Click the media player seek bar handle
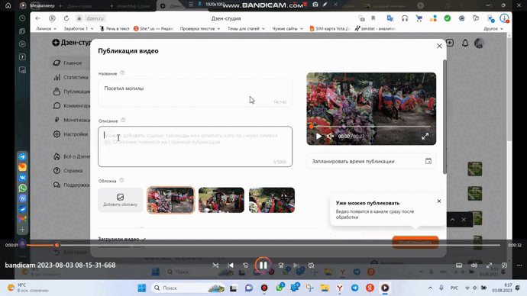527x296 pixels. coord(57,245)
